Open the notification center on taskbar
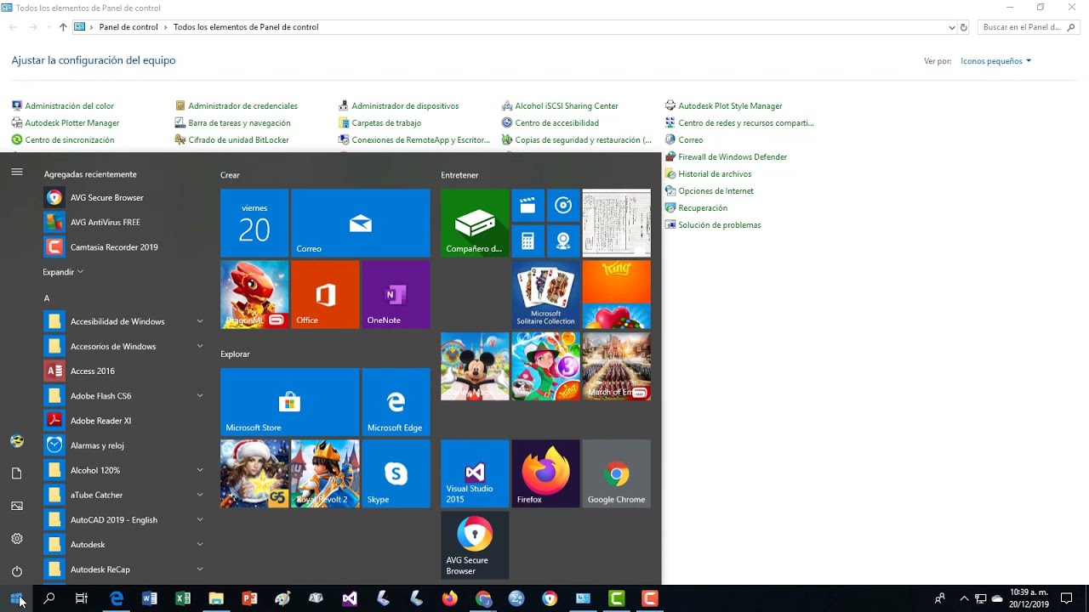The image size is (1089, 612). (x=1067, y=598)
